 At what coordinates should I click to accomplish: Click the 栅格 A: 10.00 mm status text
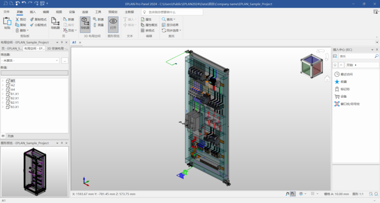pos(336,194)
